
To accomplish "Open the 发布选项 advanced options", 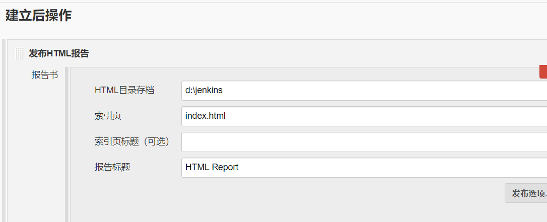I will pos(527,193).
